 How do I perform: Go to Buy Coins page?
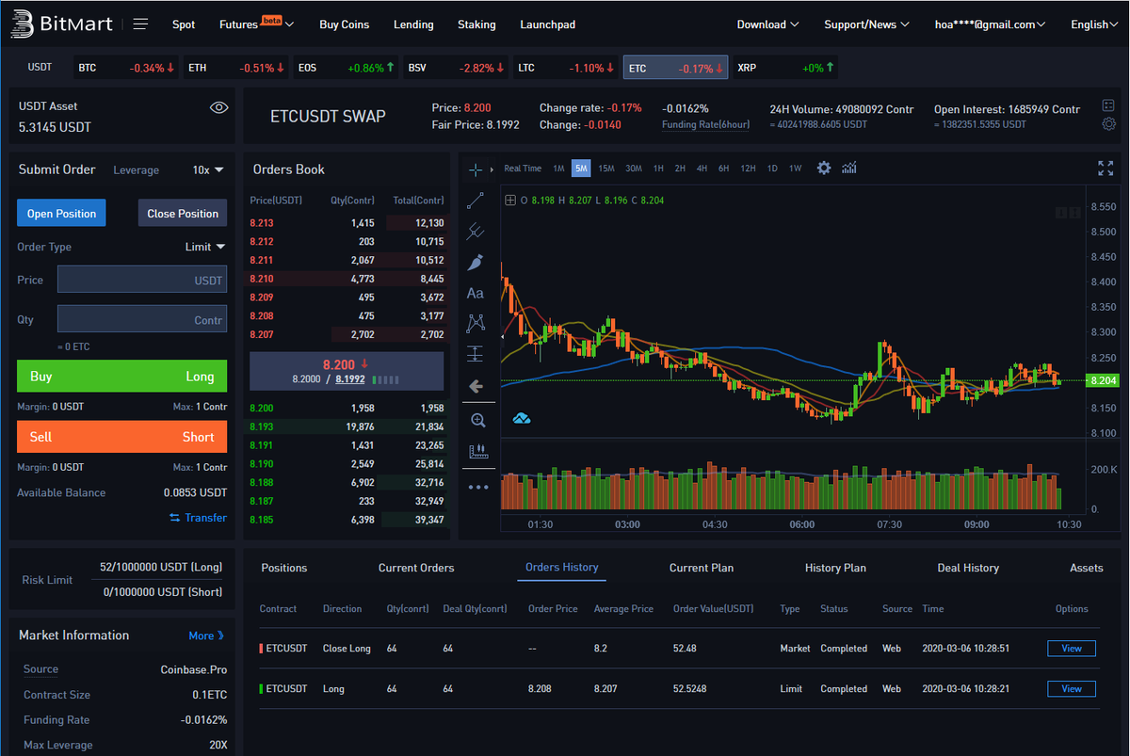pyautogui.click(x=345, y=24)
